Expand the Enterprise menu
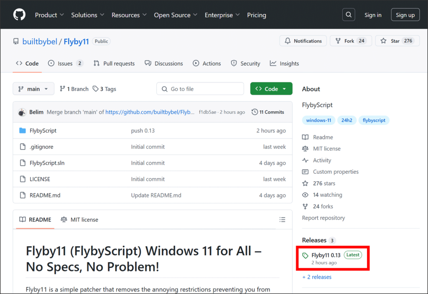The height and width of the screenshot is (294, 428). (222, 15)
